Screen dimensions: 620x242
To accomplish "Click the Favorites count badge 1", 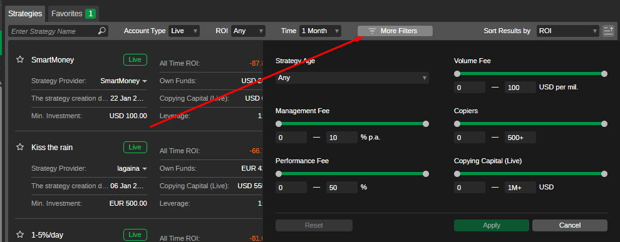I will [x=91, y=14].
